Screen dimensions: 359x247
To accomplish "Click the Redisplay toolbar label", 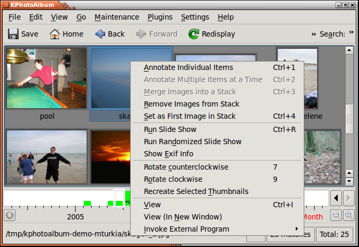I will (218, 34).
